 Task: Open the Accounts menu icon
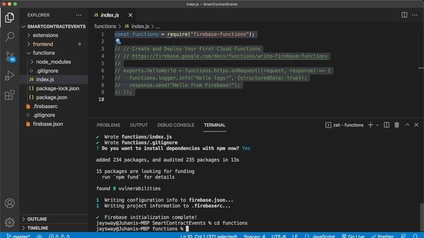coord(10,203)
